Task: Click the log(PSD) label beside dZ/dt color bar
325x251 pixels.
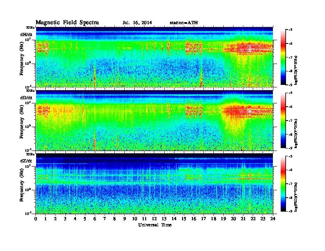Action: click(296, 197)
